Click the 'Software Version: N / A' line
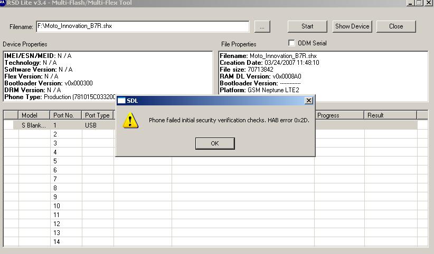 (x=39, y=70)
